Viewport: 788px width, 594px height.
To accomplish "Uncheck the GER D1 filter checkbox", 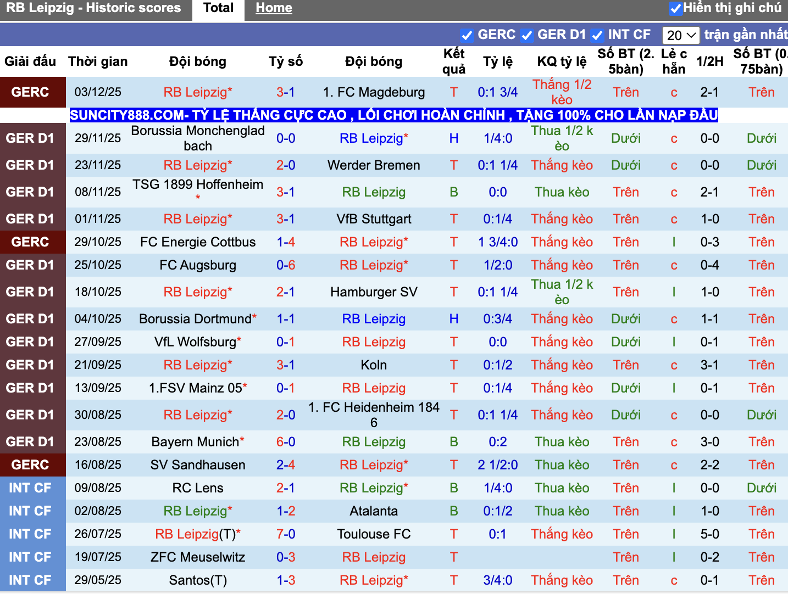I will point(527,36).
